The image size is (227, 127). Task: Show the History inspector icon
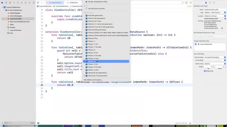210,2
